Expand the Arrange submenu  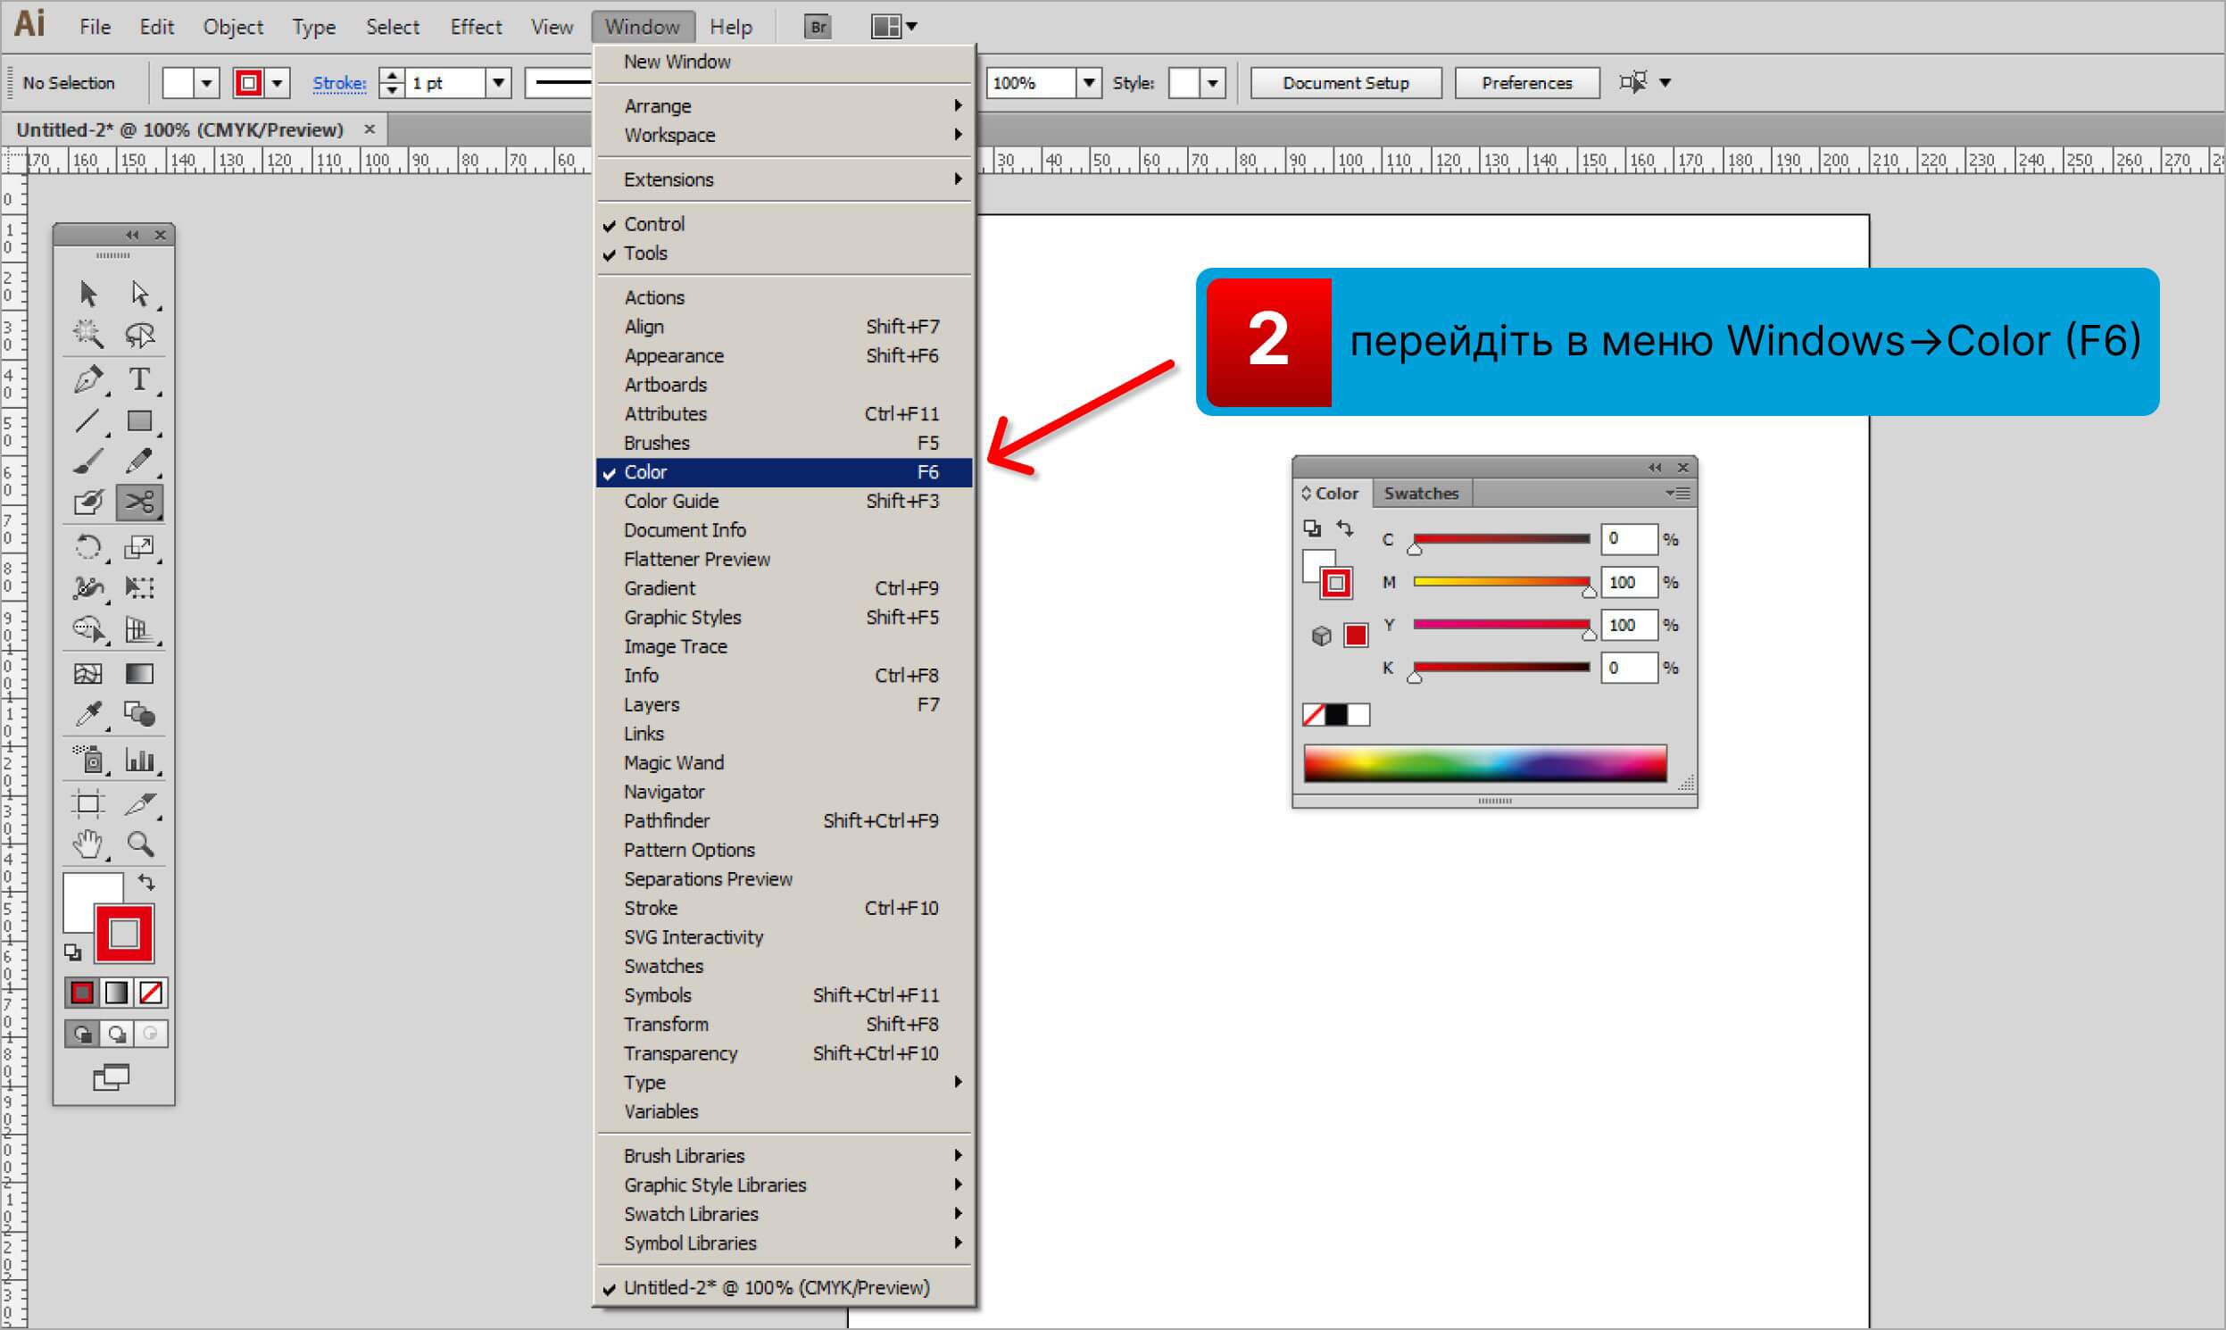click(x=785, y=105)
